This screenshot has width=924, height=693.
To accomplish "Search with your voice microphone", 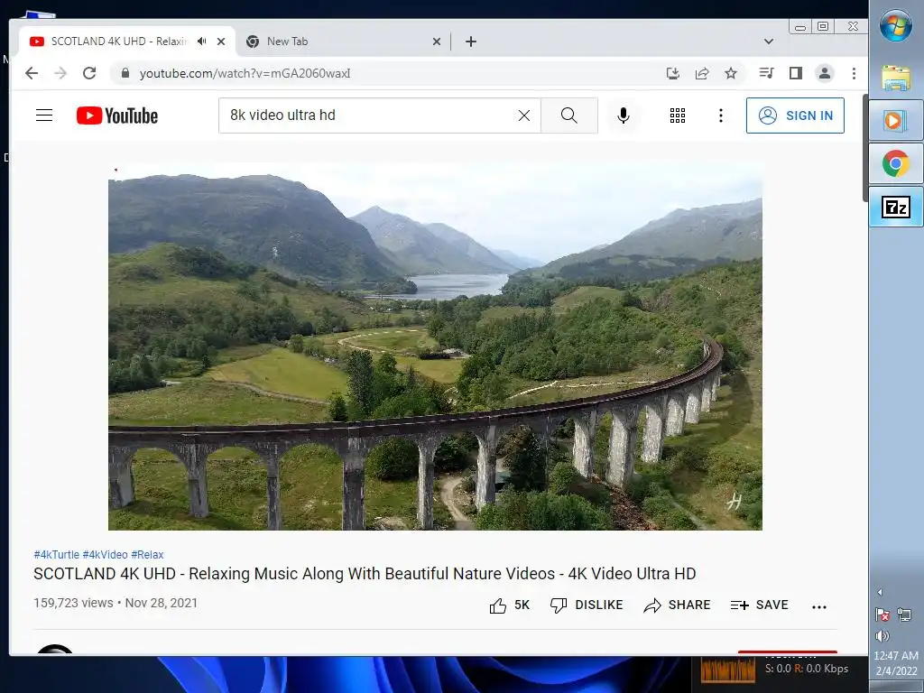I will point(624,115).
